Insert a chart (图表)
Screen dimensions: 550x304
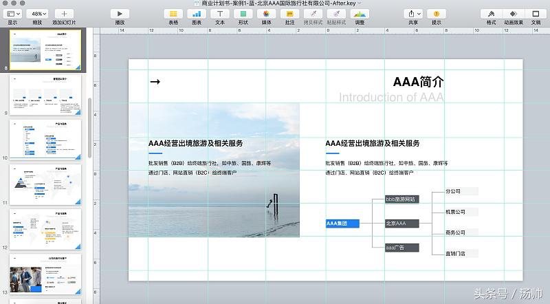197,14
